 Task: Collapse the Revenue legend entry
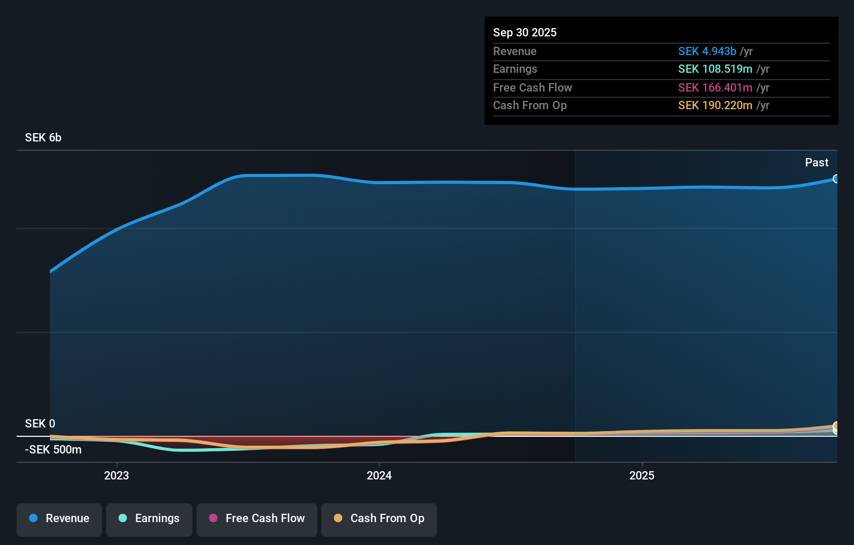tap(59, 520)
